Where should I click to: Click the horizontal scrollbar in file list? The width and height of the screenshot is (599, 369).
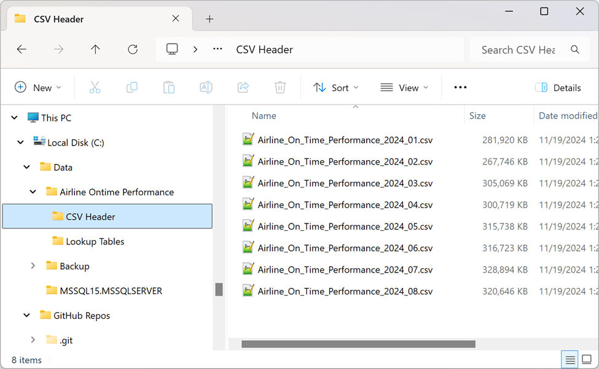[x=358, y=344]
